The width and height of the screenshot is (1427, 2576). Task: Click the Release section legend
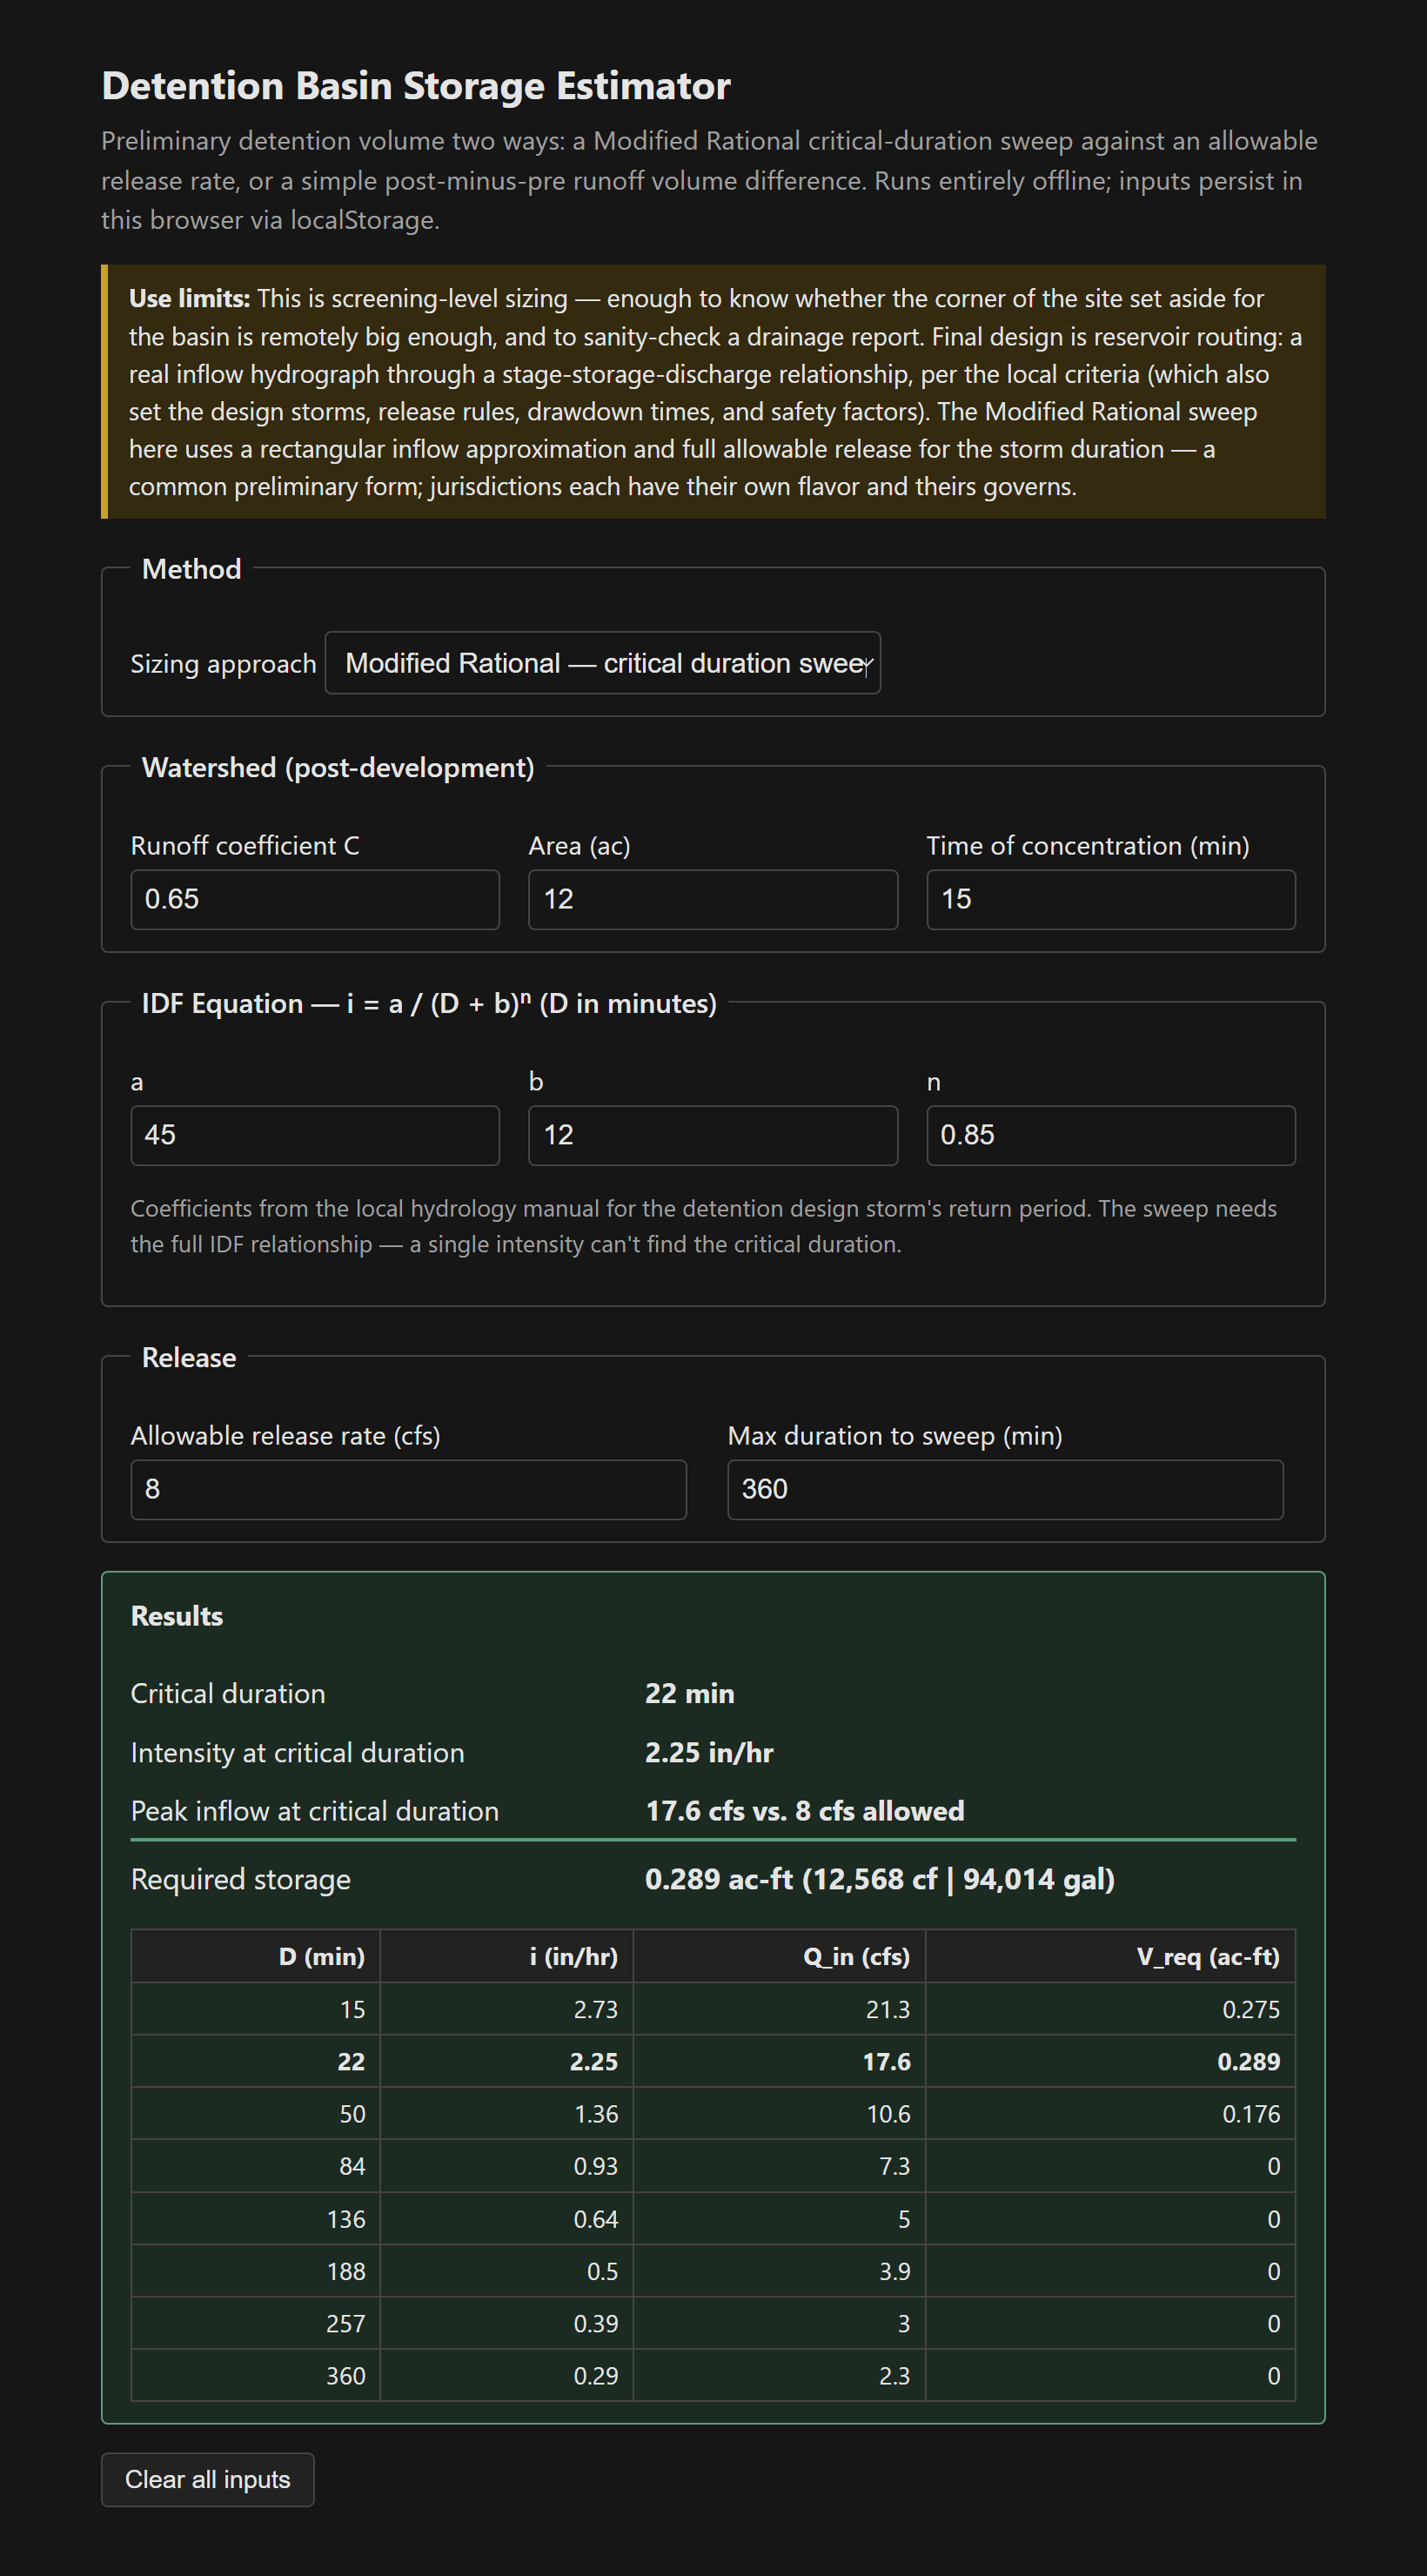click(189, 1357)
